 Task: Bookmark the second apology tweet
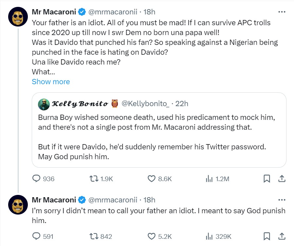[x=267, y=236]
